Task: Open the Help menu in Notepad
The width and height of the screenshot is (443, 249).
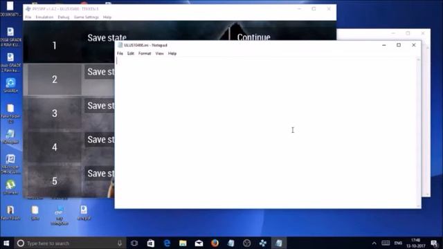Action: [172, 53]
